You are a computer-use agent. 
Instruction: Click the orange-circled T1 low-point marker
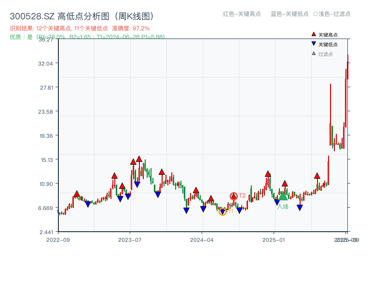coord(222,211)
